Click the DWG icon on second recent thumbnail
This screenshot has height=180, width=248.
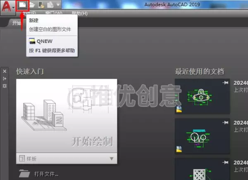[179, 149]
